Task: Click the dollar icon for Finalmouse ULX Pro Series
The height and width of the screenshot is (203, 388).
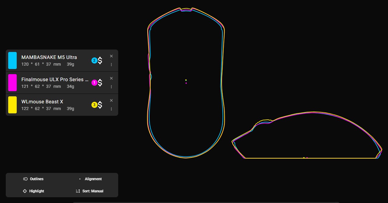Action: [100, 83]
